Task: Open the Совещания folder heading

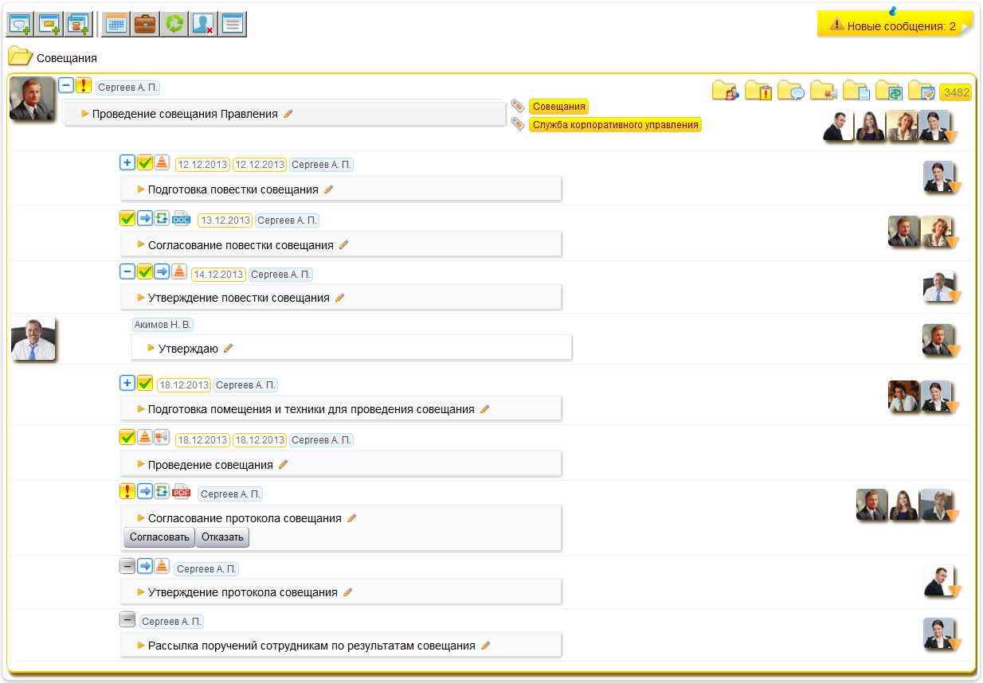Action: (x=66, y=58)
